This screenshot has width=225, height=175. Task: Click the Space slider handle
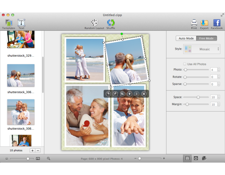coord(198,97)
